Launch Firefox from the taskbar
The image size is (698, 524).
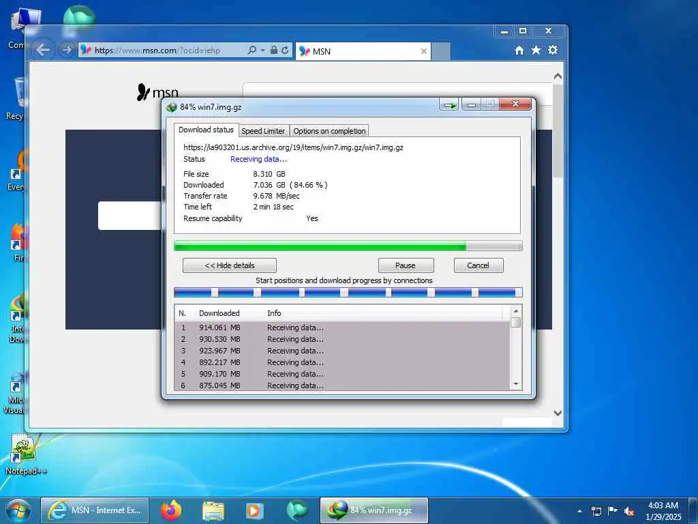coord(171,510)
